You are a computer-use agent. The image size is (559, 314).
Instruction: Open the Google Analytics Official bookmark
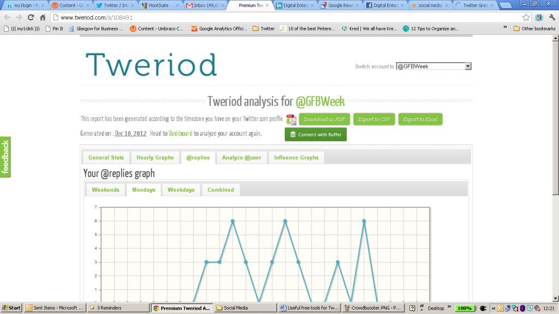coord(219,29)
